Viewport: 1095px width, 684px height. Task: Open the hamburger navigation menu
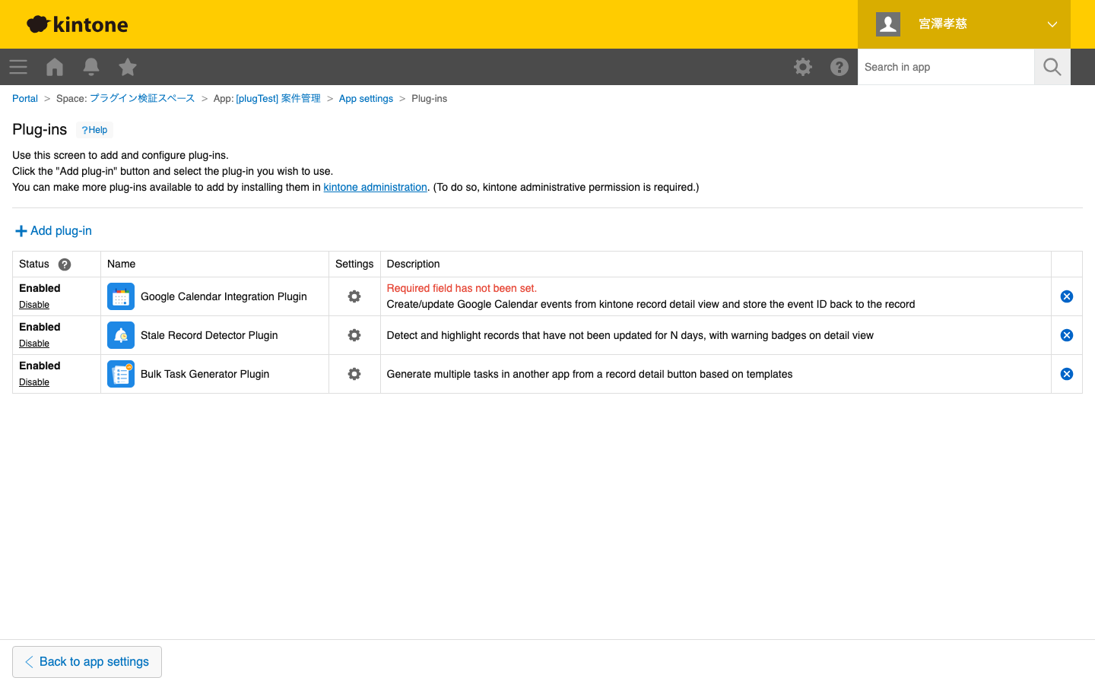(18, 67)
